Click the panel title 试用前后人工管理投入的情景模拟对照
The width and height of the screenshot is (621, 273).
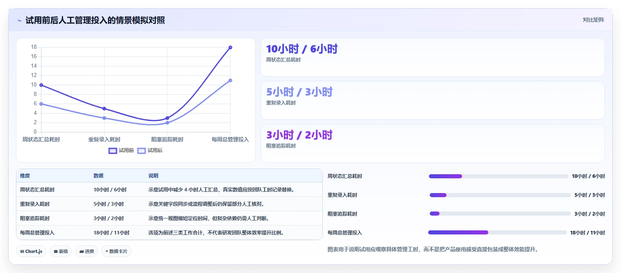(95, 20)
